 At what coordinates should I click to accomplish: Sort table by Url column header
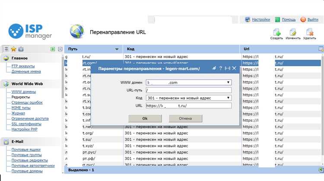click(279, 49)
